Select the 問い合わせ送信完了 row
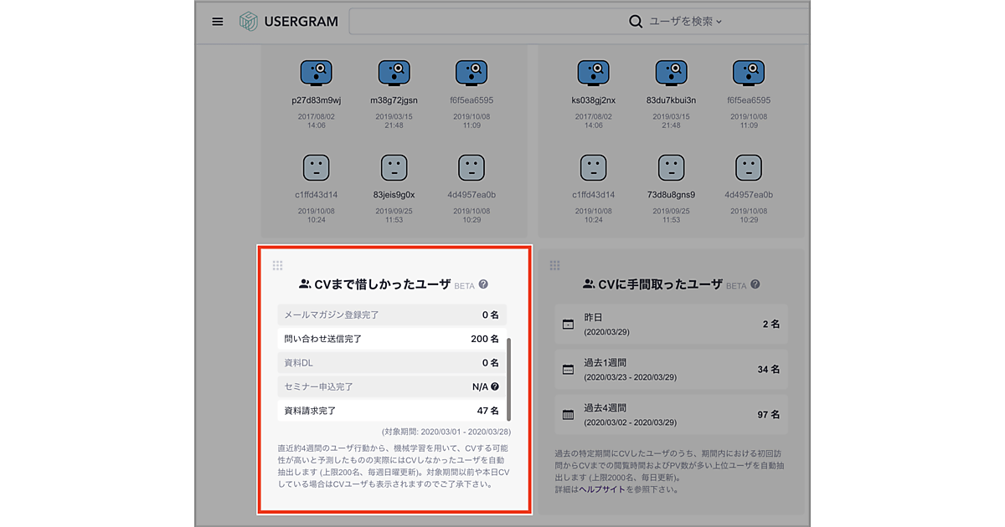1005x527 pixels. [392, 339]
